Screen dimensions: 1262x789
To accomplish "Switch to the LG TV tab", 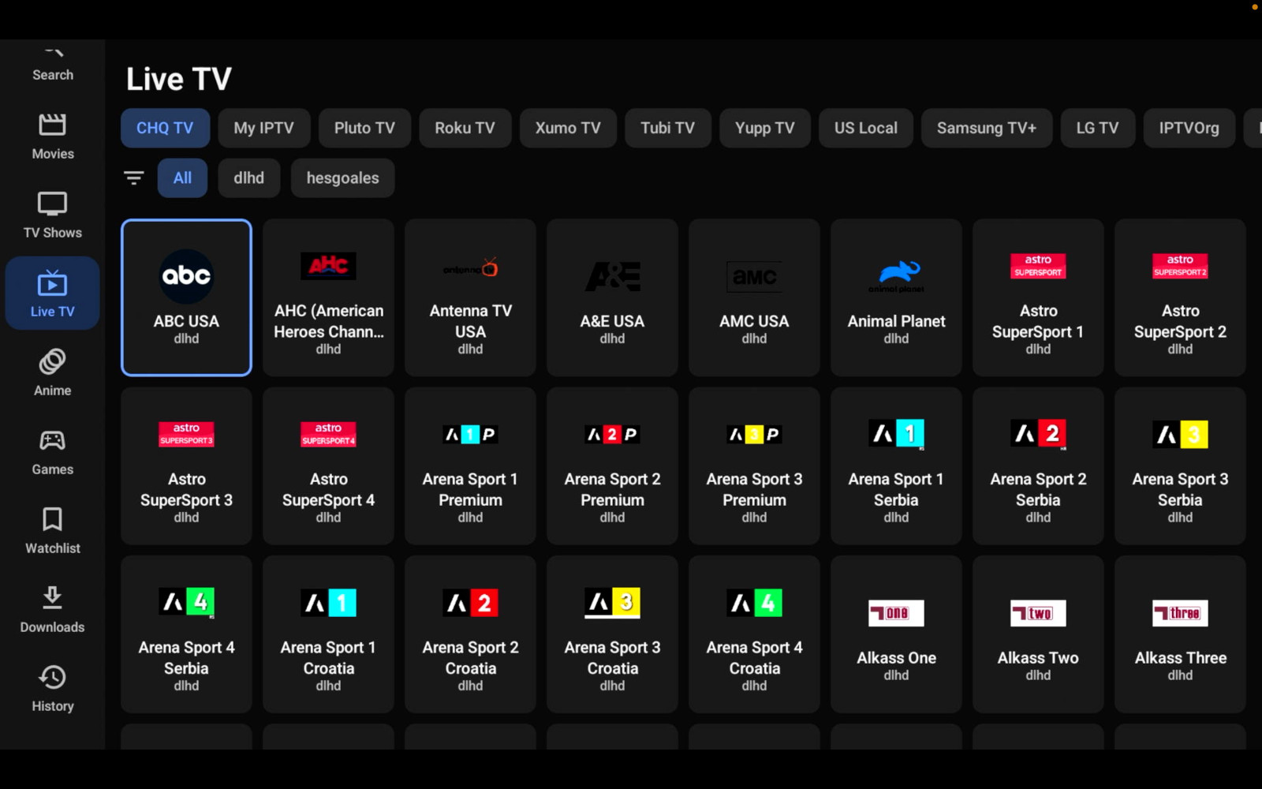I will click(x=1097, y=128).
